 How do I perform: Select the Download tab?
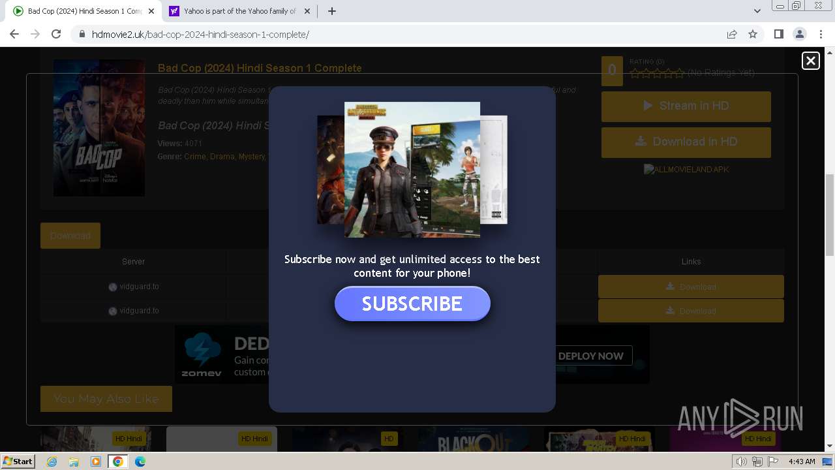point(70,236)
